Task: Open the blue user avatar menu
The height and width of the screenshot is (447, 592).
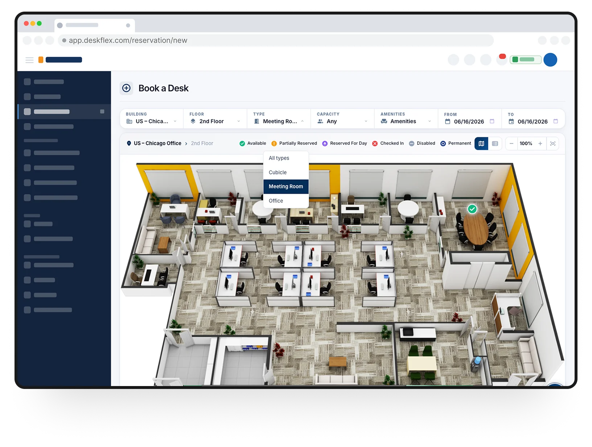Action: click(x=550, y=60)
